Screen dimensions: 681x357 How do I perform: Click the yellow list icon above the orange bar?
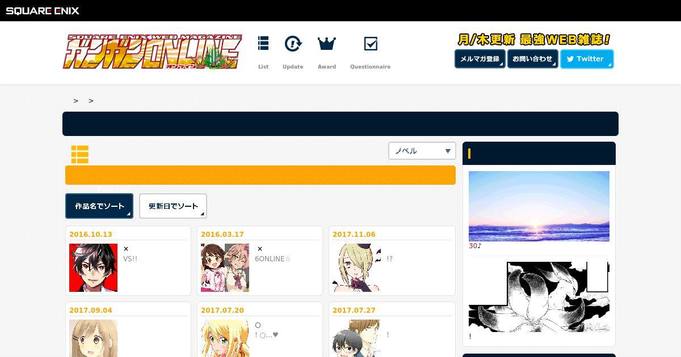(79, 154)
